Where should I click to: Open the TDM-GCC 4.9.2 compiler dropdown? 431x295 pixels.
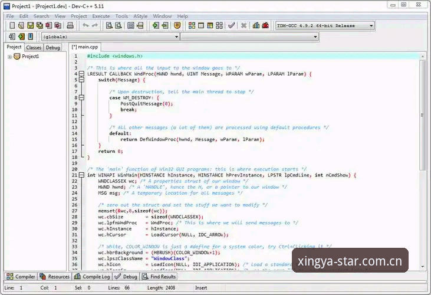[x=325, y=25]
